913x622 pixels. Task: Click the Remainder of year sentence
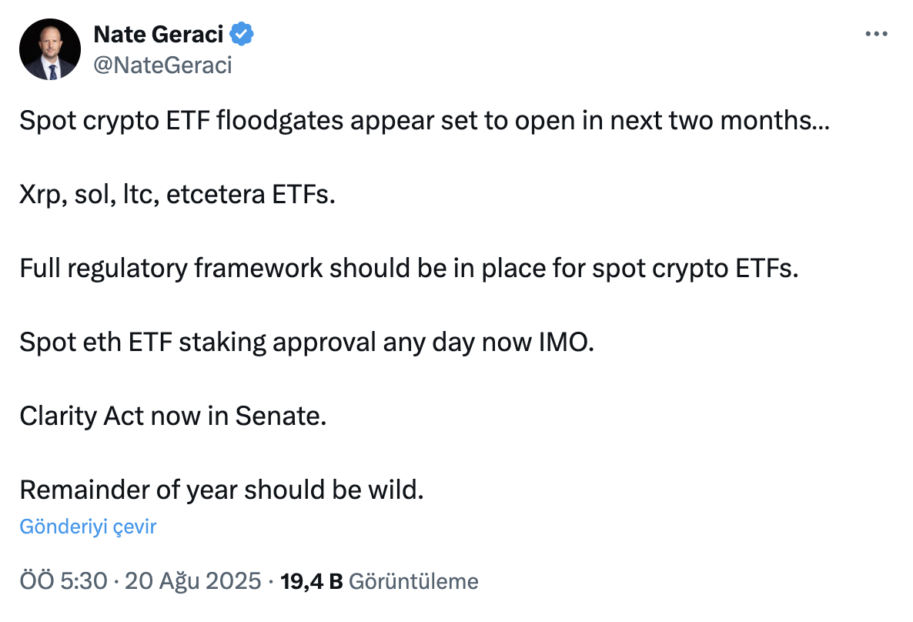[222, 490]
